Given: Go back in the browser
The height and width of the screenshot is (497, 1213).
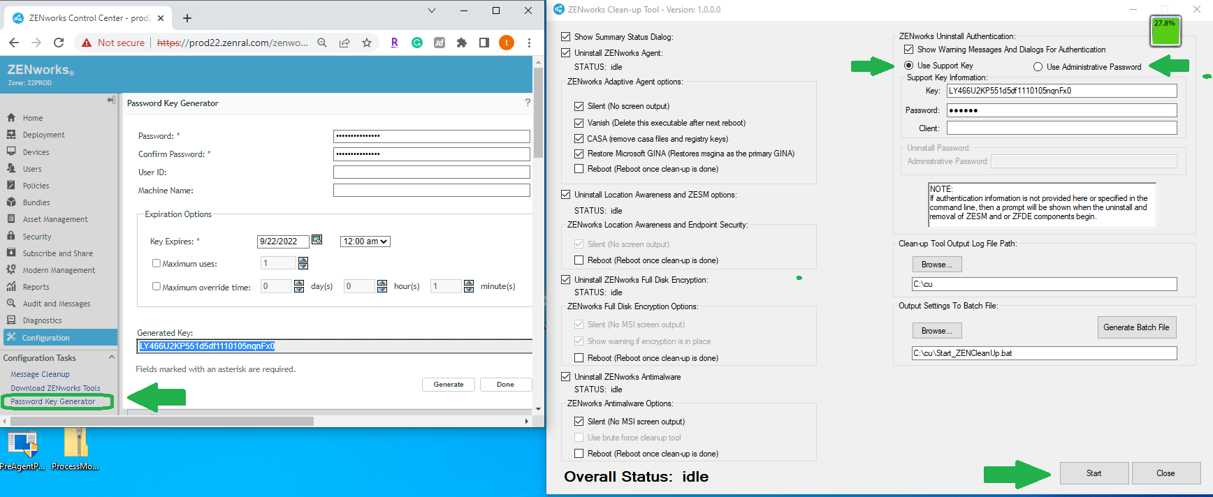Looking at the screenshot, I should click(14, 43).
